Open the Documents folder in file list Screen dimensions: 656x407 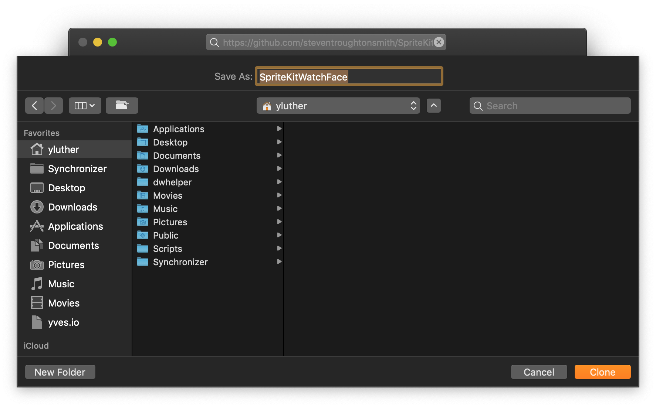pyautogui.click(x=208, y=155)
